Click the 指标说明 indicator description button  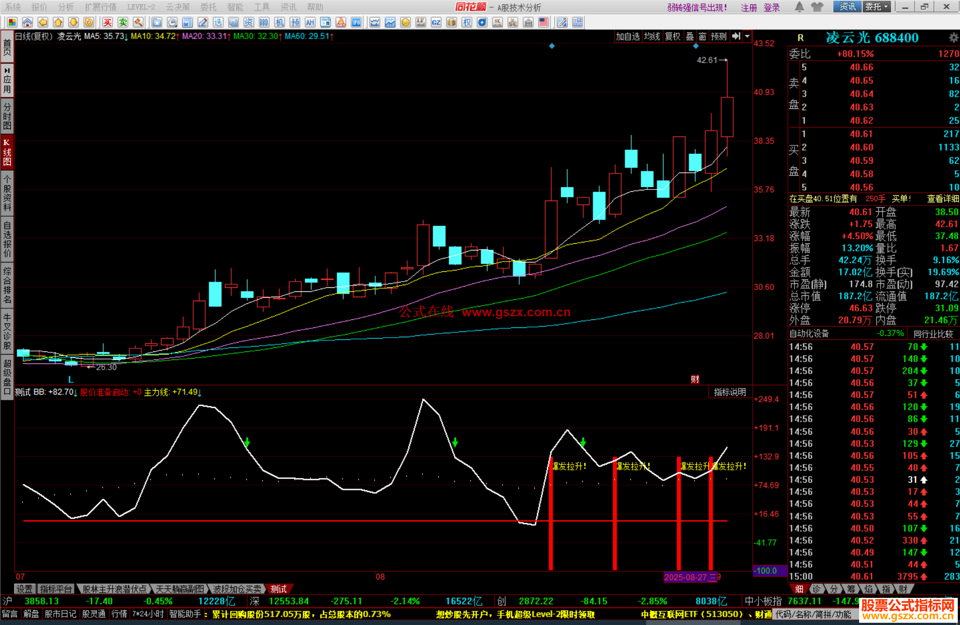point(729,392)
